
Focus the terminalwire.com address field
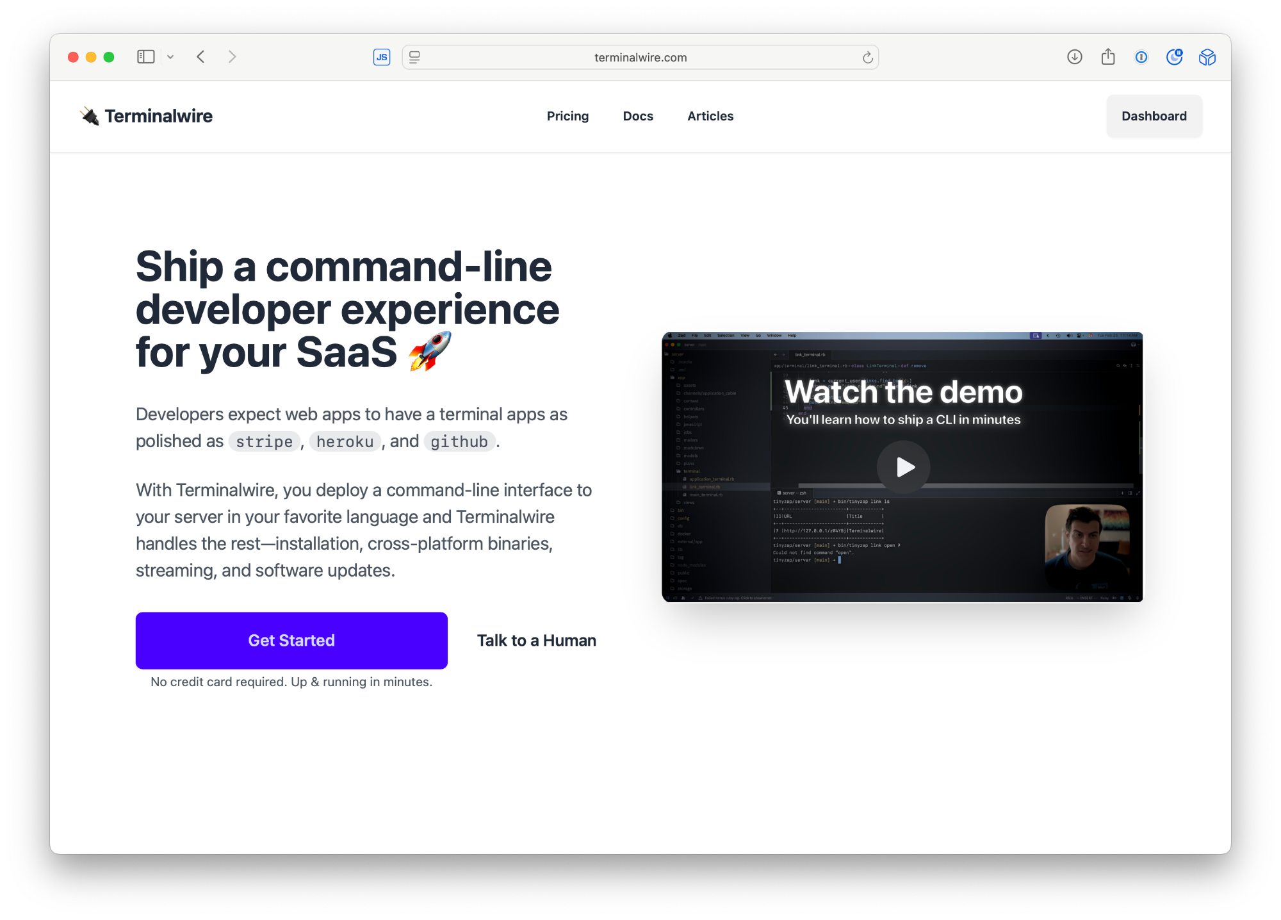click(640, 57)
